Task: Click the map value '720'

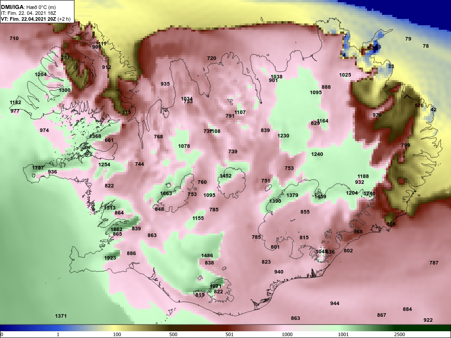Action: pos(212,58)
